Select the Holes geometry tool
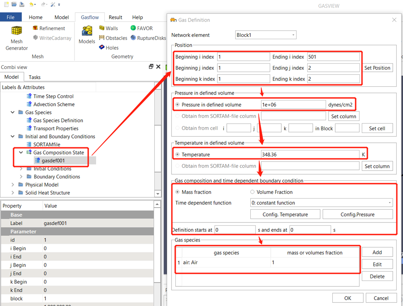Screen dimensions: 403x306 (x=109, y=47)
